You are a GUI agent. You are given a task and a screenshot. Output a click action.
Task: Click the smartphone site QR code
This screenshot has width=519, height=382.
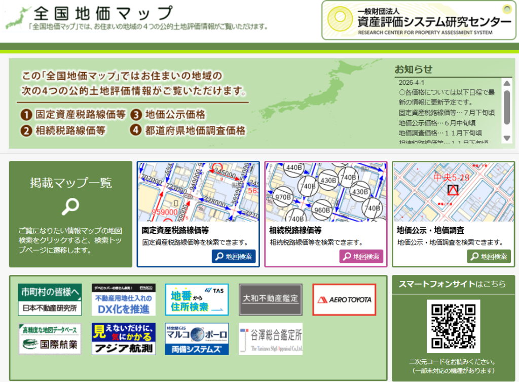tap(453, 326)
